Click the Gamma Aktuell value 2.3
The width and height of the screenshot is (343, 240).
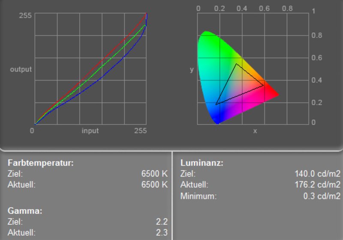pos(162,232)
